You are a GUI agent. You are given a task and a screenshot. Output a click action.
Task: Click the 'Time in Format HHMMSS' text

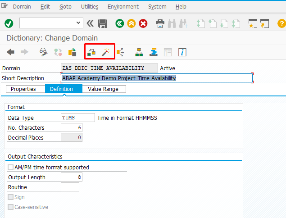tap(127, 118)
